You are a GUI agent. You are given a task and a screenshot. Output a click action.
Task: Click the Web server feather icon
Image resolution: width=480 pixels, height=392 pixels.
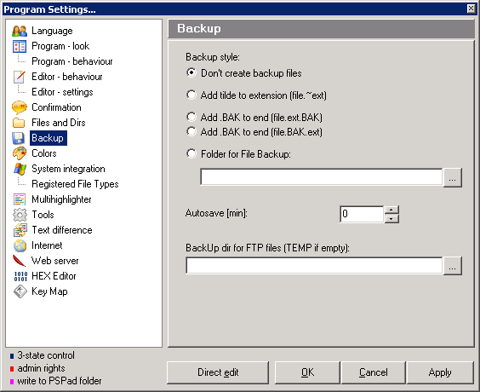click(x=19, y=261)
